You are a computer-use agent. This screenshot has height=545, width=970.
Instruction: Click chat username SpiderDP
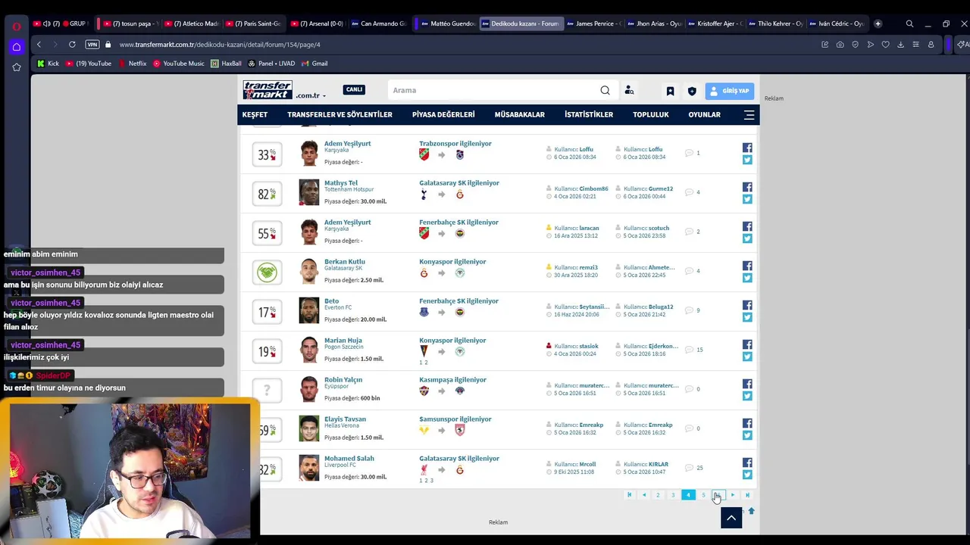pyautogui.click(x=53, y=375)
